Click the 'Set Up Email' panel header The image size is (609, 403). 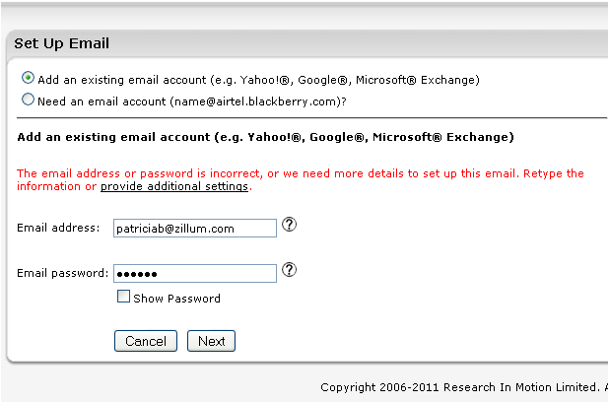coord(61,43)
